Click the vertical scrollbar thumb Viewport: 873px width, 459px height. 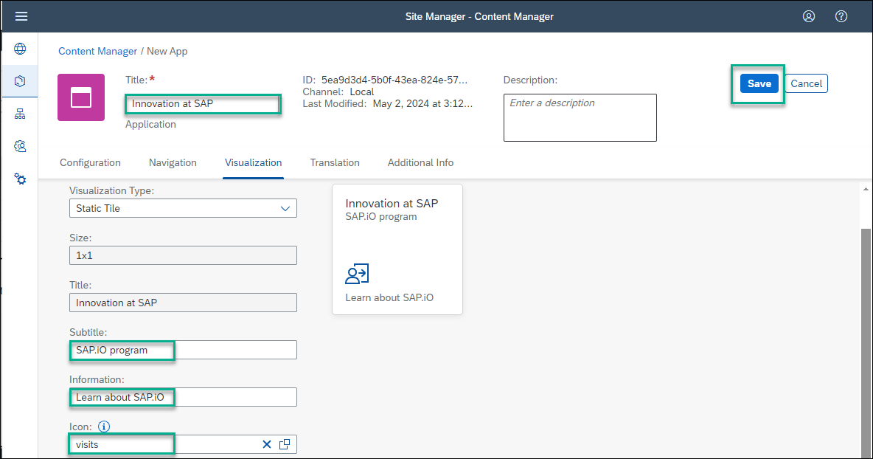coord(866,342)
